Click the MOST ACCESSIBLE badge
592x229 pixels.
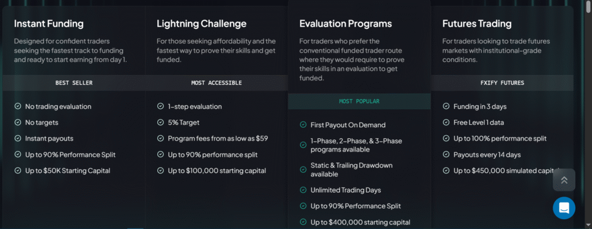[x=216, y=83]
